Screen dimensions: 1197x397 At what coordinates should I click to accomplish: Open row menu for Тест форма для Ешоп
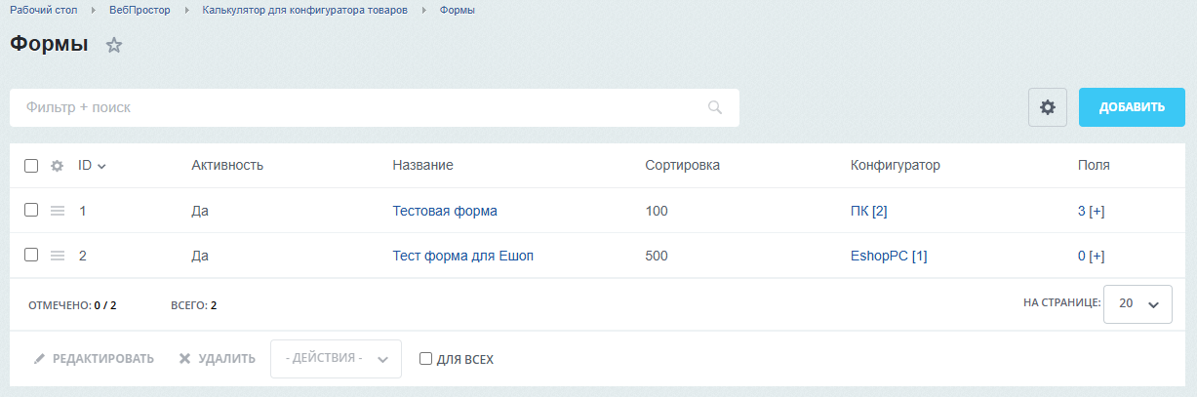pos(57,256)
